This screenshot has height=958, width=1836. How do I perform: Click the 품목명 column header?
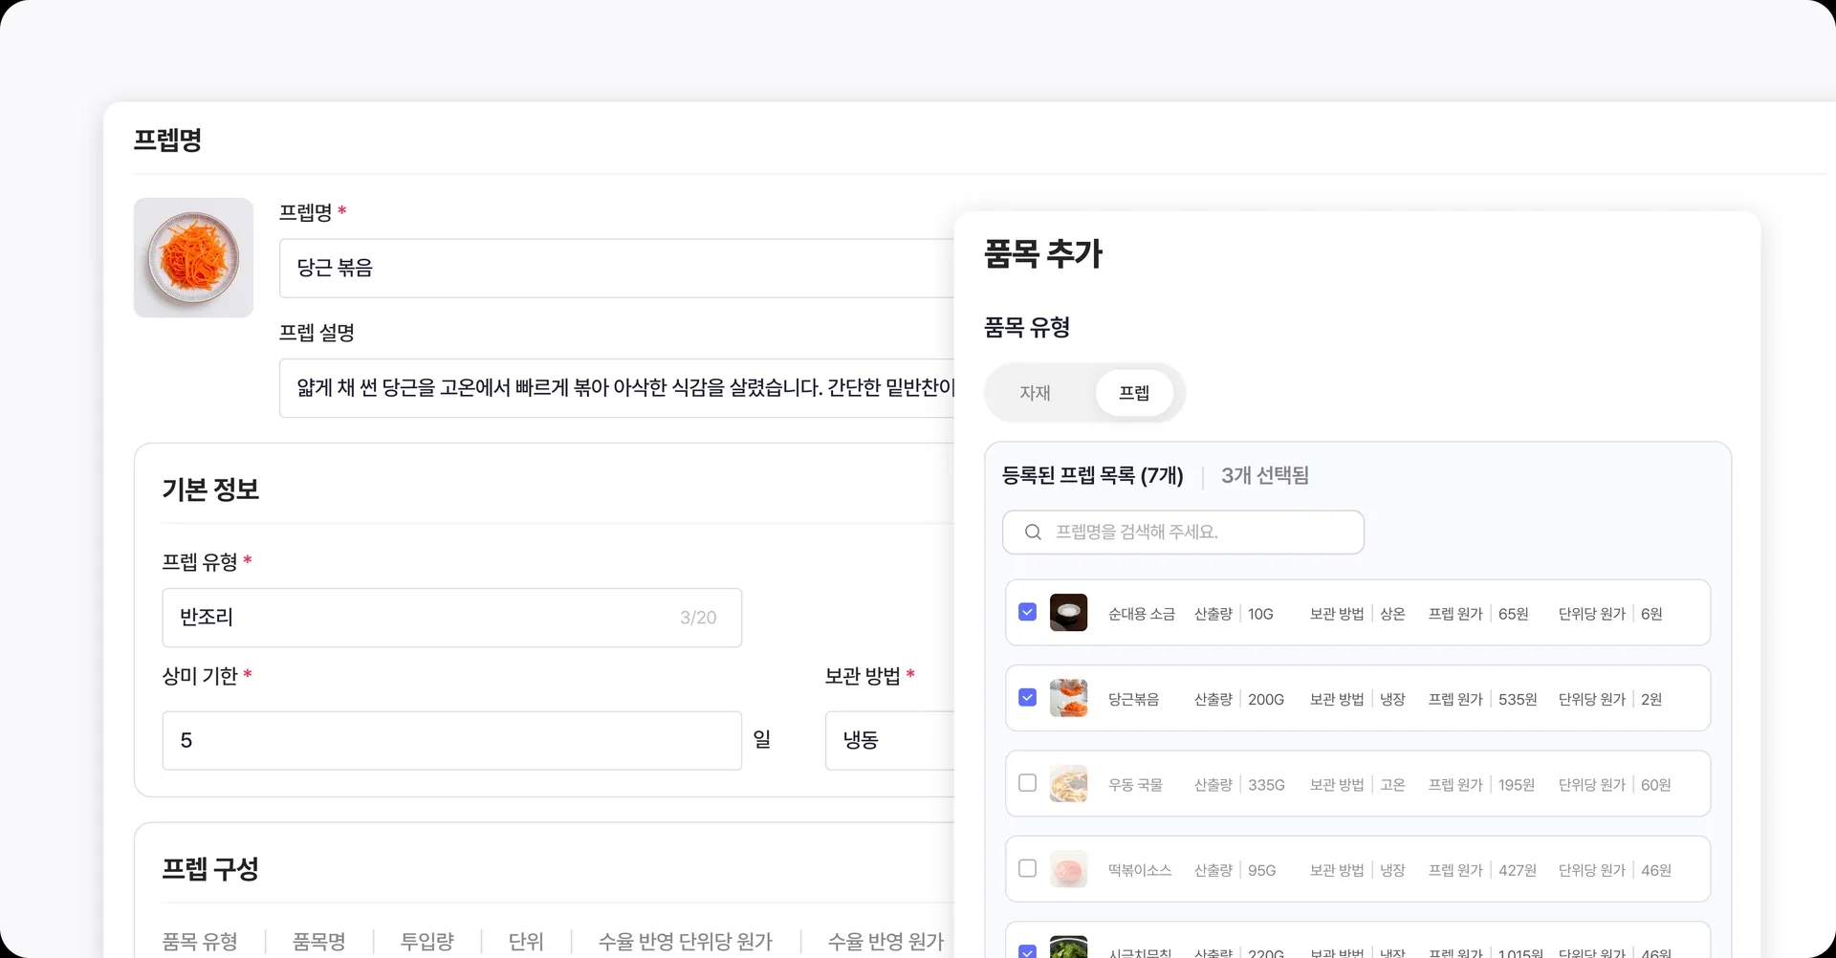pos(318,942)
